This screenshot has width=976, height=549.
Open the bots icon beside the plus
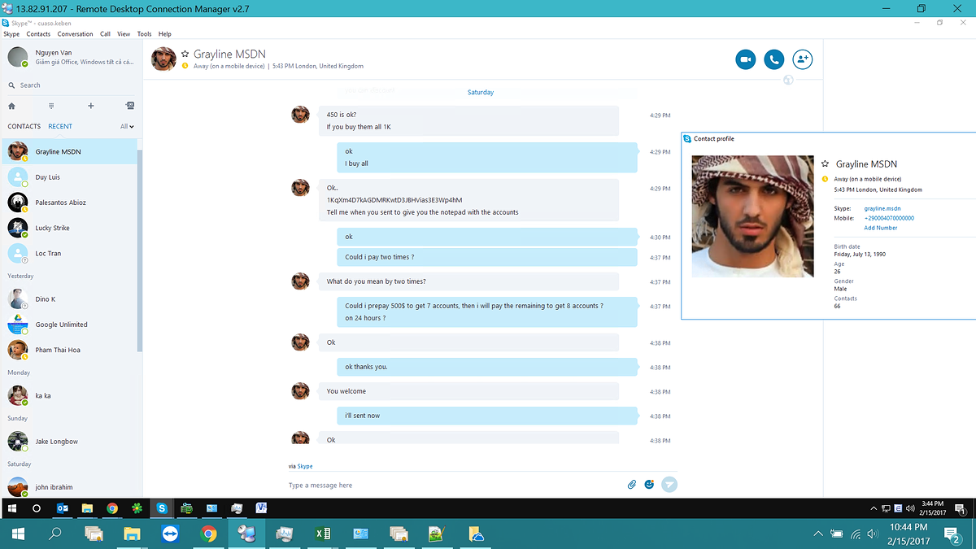pyautogui.click(x=130, y=106)
